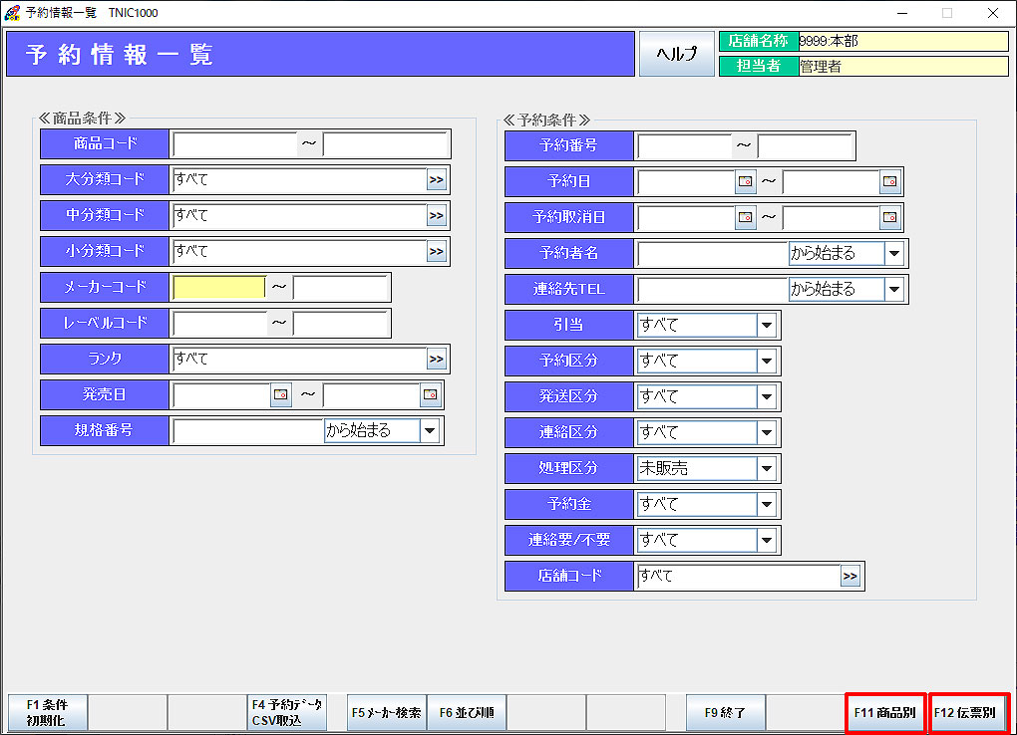Focus the yellow メーカーコード start field
1017x735 pixels.
click(x=219, y=288)
